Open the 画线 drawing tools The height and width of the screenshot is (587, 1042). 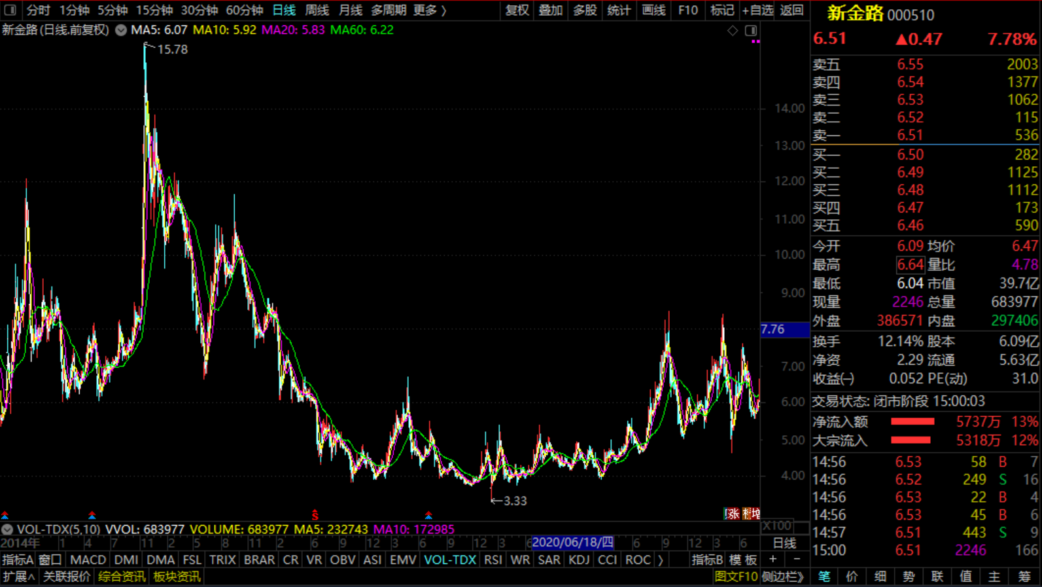point(653,10)
